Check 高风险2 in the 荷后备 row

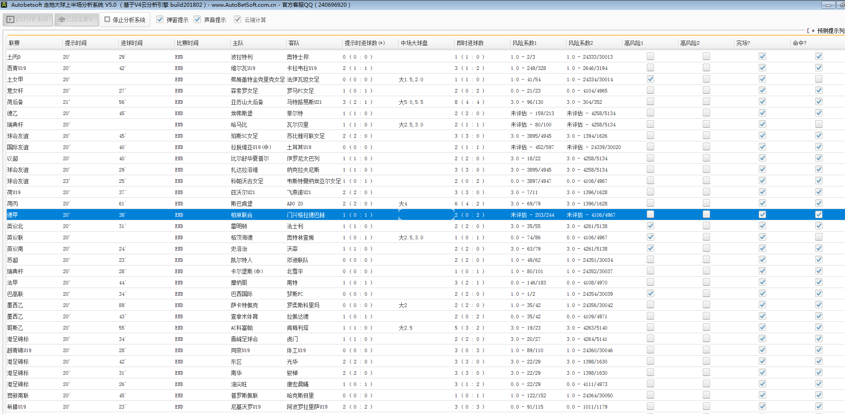[706, 102]
